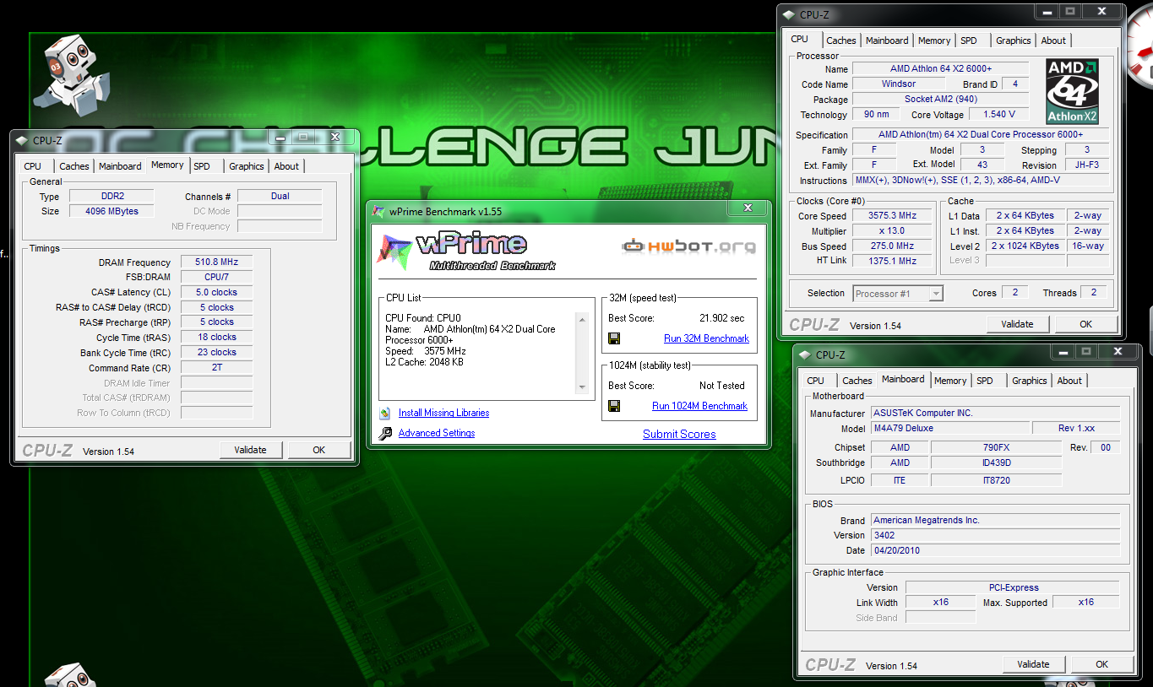Click OK in Mainboard CPU-Z window
Image resolution: width=1153 pixels, height=687 pixels.
tap(1101, 664)
